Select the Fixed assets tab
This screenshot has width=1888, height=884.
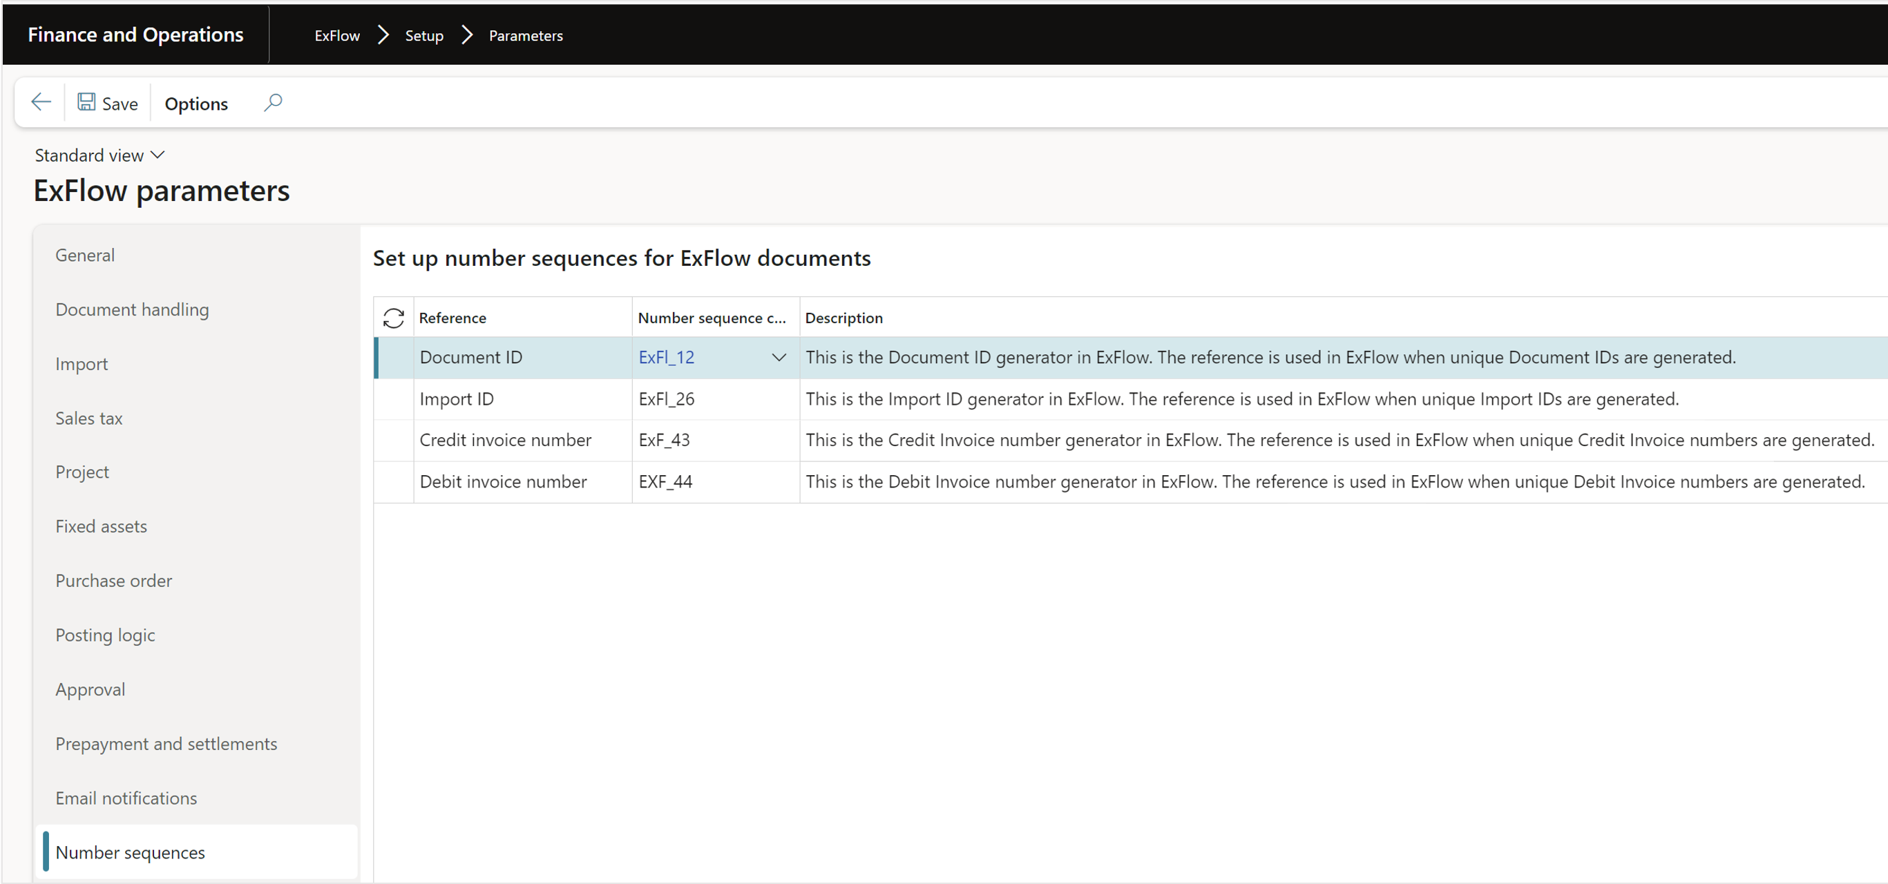pos(101,526)
